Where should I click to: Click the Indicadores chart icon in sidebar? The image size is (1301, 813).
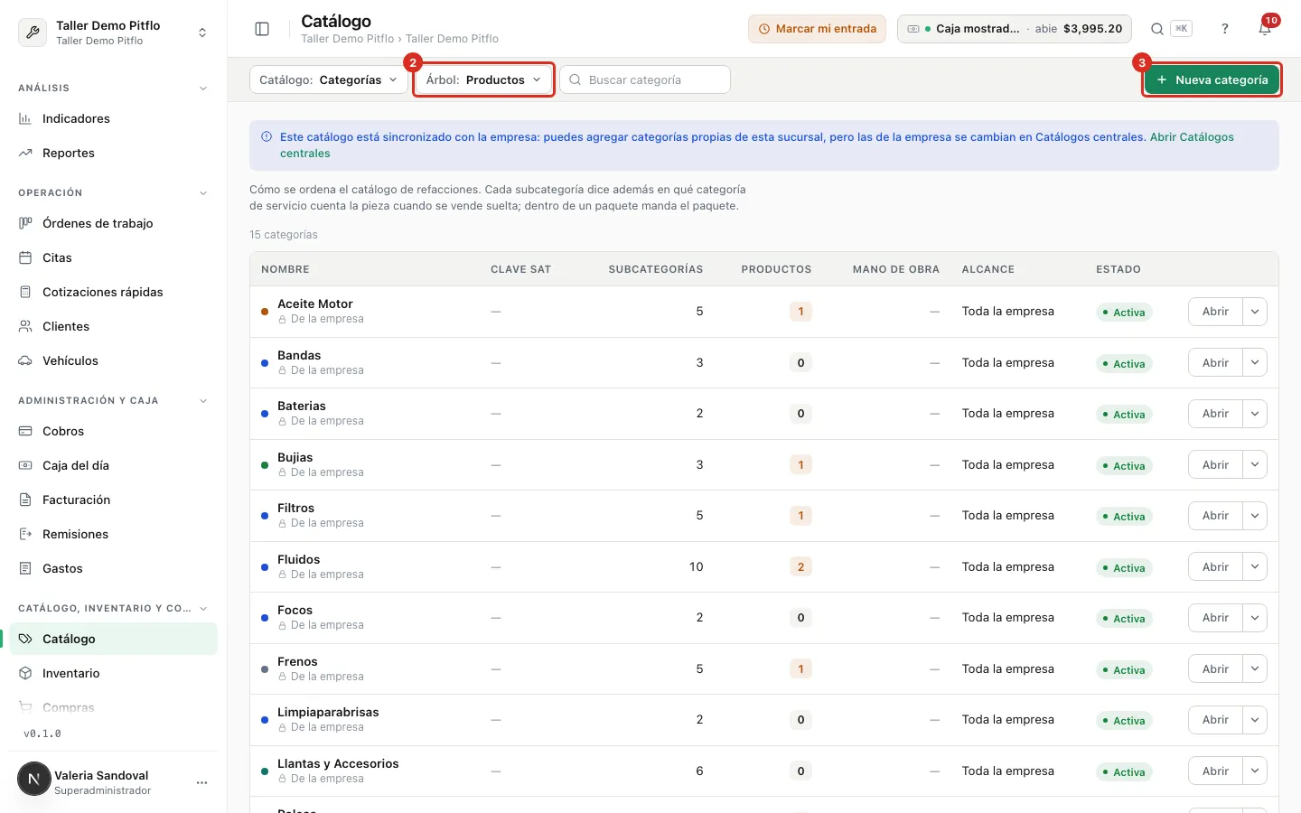click(25, 118)
